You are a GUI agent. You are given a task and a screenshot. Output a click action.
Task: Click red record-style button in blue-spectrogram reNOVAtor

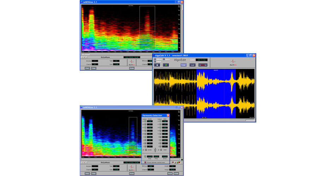[x=84, y=163]
